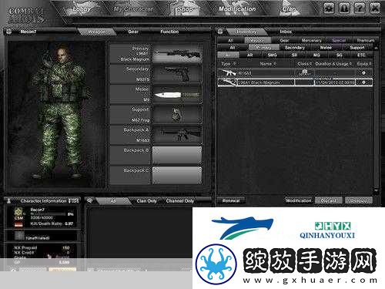
Task: Click the experience progress bar under Recon7
Action: [x=49, y=214]
